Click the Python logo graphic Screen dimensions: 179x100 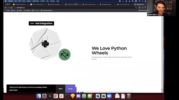click(x=45, y=44)
